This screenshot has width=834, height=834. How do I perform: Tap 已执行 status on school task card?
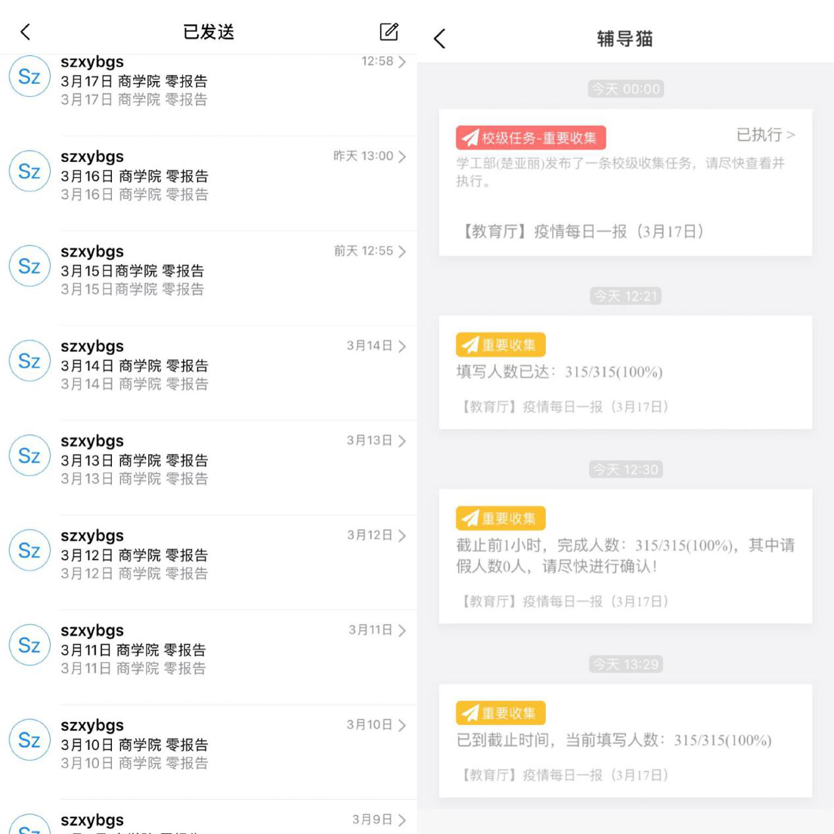click(765, 135)
